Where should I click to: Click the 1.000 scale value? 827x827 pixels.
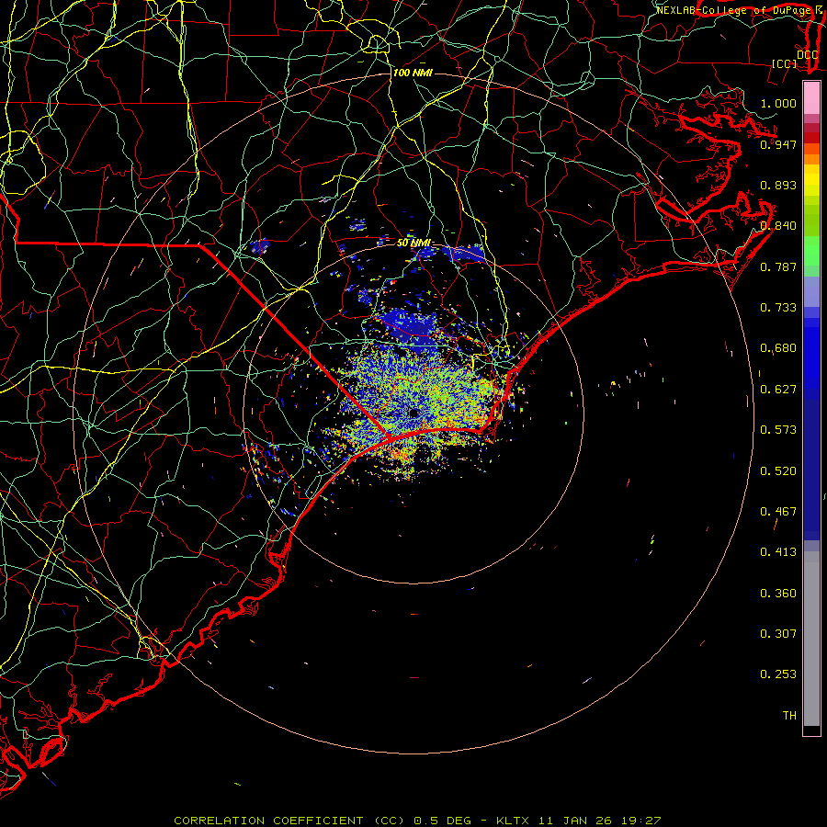coord(778,103)
